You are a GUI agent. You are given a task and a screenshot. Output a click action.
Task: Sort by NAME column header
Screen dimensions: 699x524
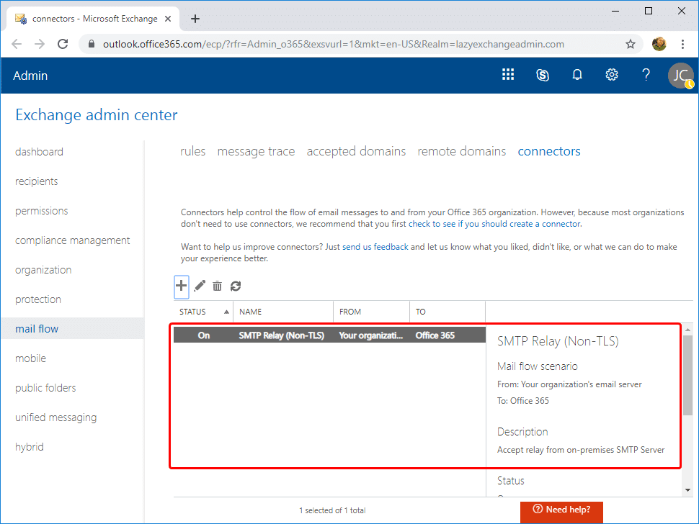coord(283,312)
